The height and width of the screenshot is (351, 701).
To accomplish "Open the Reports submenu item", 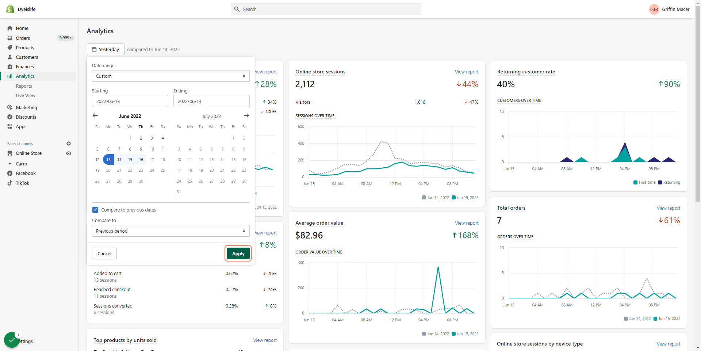I will [x=24, y=86].
